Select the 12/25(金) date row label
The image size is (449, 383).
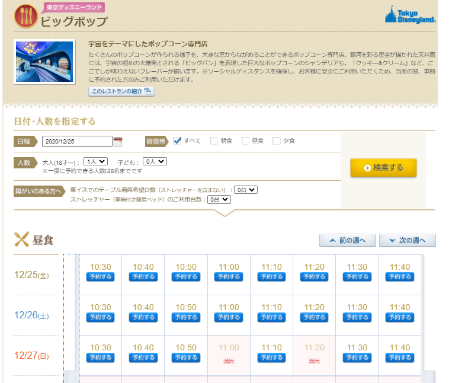[x=31, y=275]
